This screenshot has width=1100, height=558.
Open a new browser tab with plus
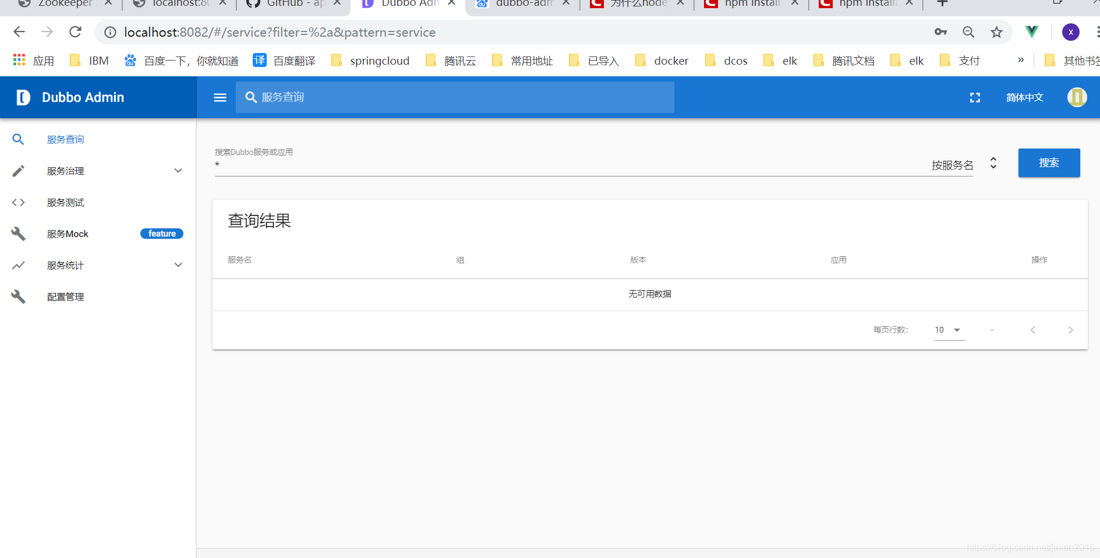coord(942,3)
